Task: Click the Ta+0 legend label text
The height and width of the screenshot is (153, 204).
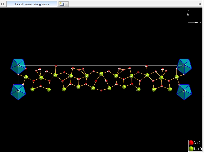Action: tap(197, 149)
